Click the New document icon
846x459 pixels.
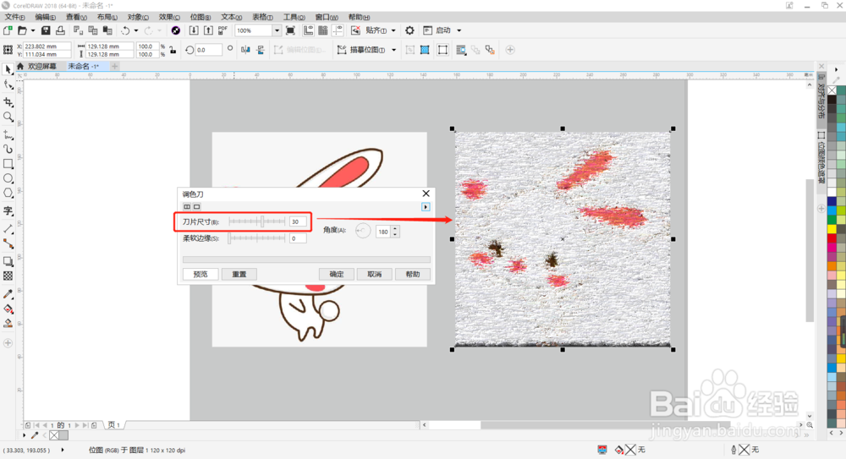pos(8,30)
